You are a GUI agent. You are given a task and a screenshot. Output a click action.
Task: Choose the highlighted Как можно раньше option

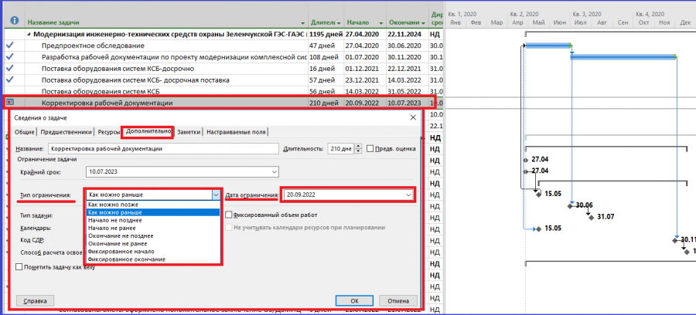click(x=154, y=212)
